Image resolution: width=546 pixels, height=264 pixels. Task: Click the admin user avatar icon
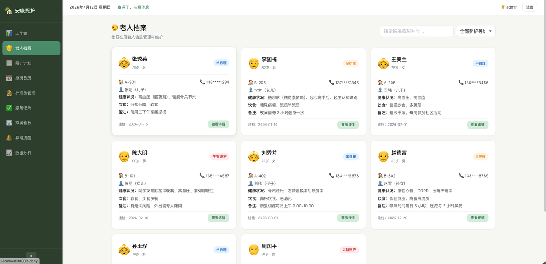pyautogui.click(x=503, y=7)
